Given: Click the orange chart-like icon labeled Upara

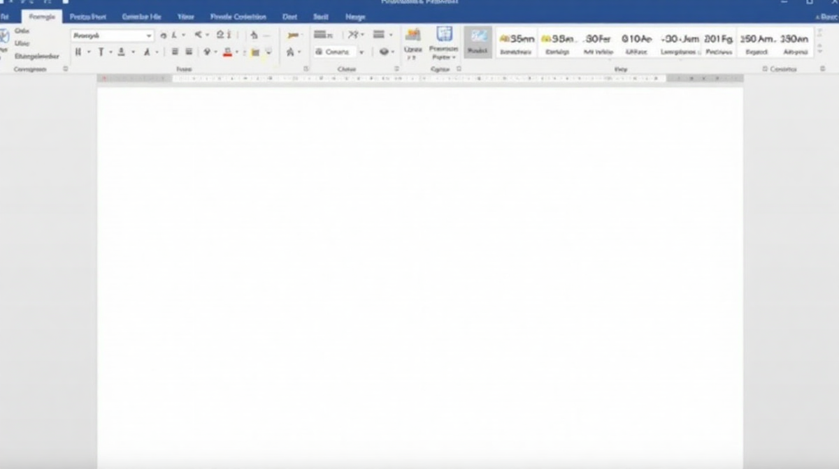Looking at the screenshot, I should point(413,36).
